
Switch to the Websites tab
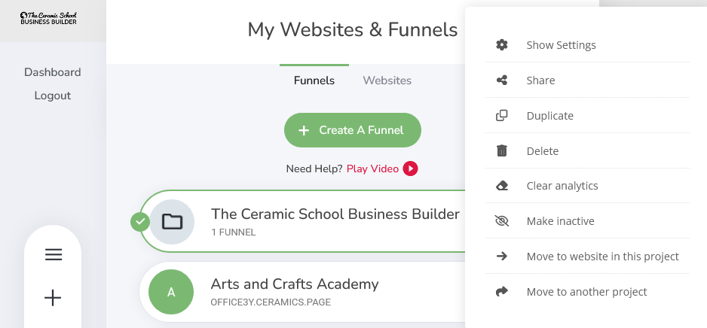(x=387, y=80)
